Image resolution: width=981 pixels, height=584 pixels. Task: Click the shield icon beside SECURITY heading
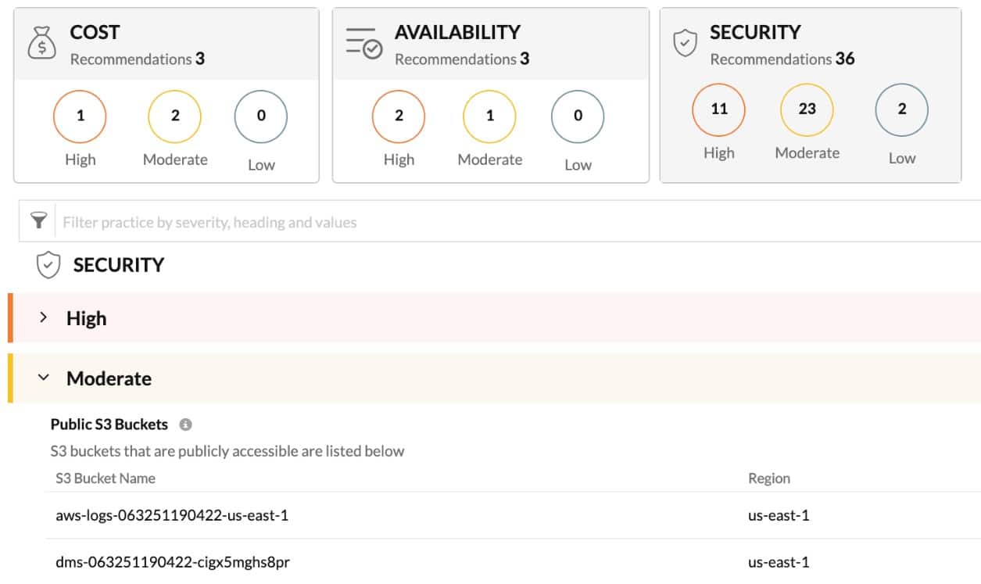pyautogui.click(x=48, y=265)
